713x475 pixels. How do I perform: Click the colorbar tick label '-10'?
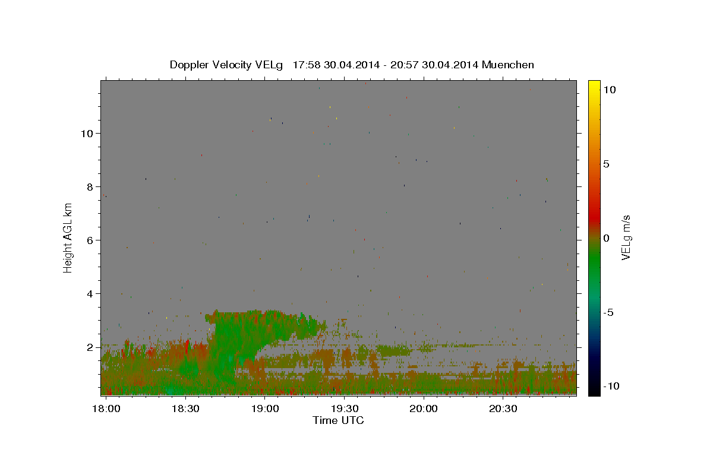611,387
